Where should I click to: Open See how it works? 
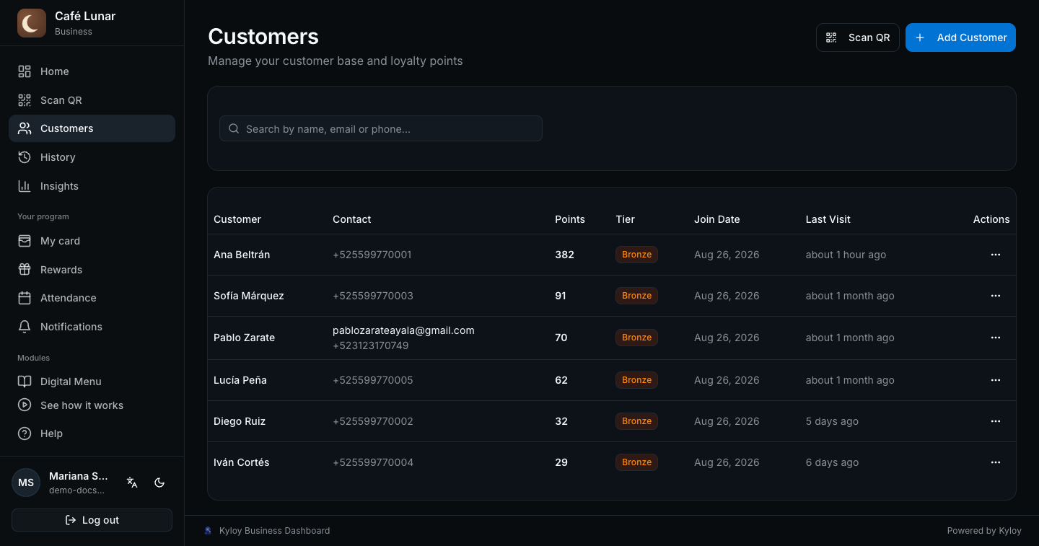[92, 405]
